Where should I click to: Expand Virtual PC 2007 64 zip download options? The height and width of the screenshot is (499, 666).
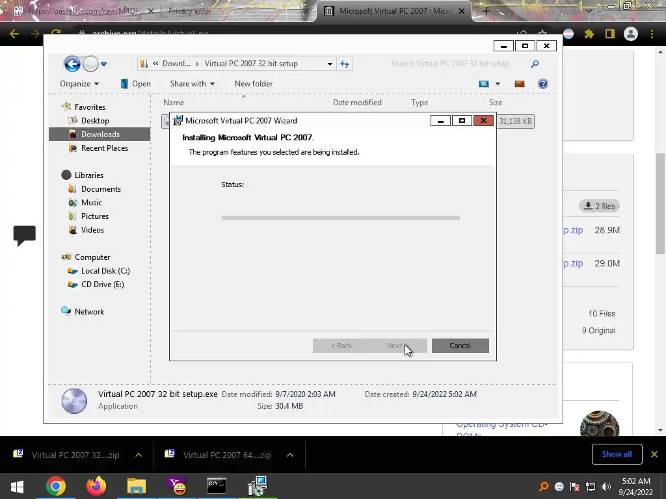point(290,455)
